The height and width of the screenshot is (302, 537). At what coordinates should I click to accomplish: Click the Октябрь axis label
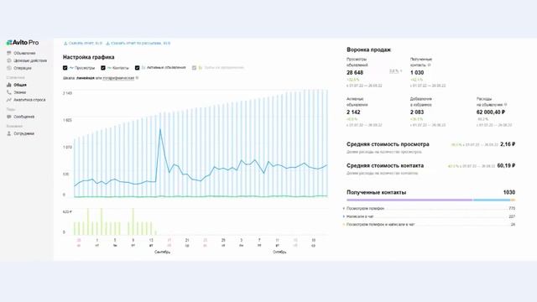pos(279,252)
